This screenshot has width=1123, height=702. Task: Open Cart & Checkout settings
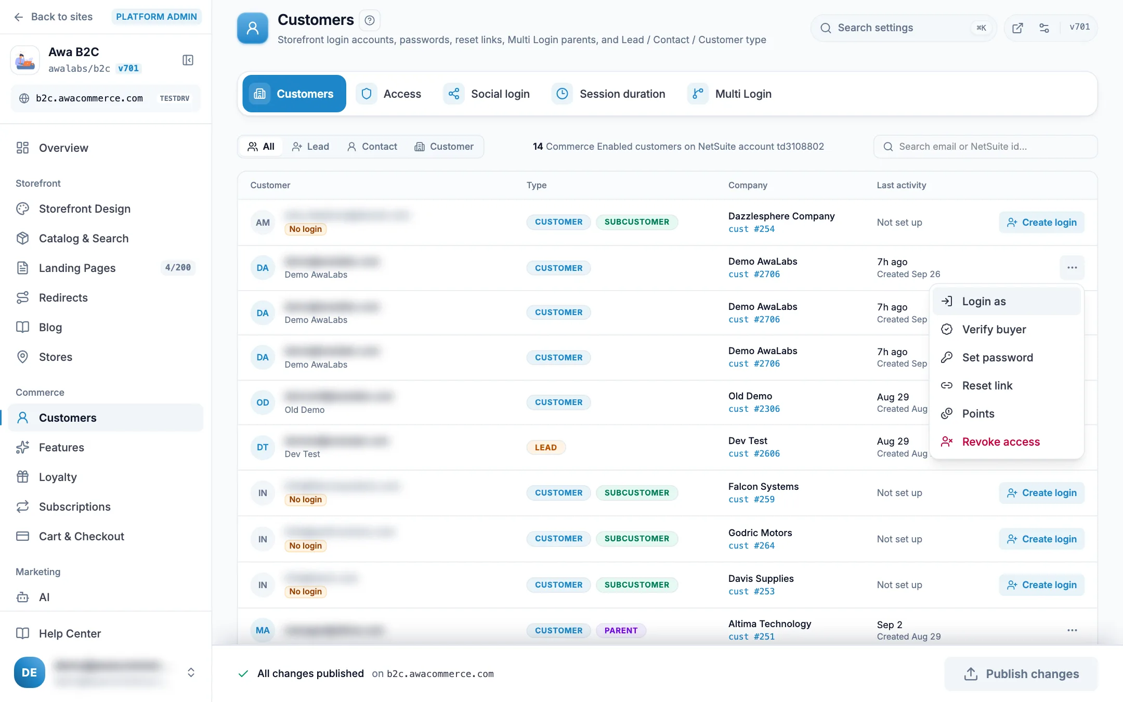point(106,537)
